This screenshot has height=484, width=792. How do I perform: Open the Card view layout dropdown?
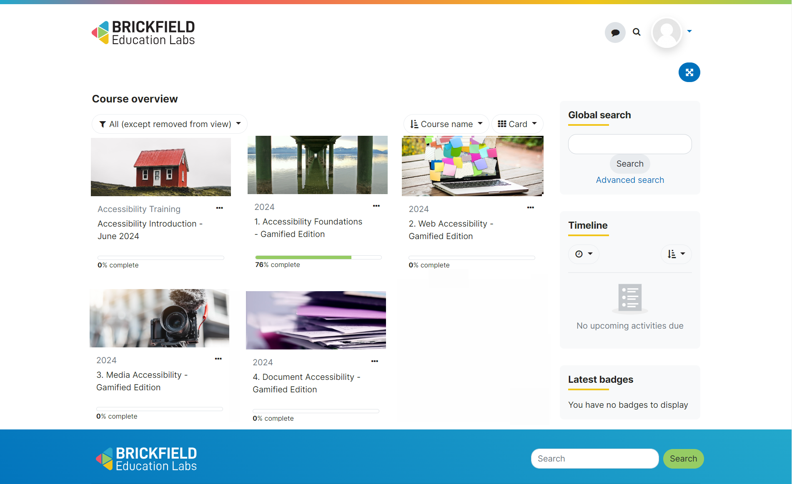[x=517, y=124]
